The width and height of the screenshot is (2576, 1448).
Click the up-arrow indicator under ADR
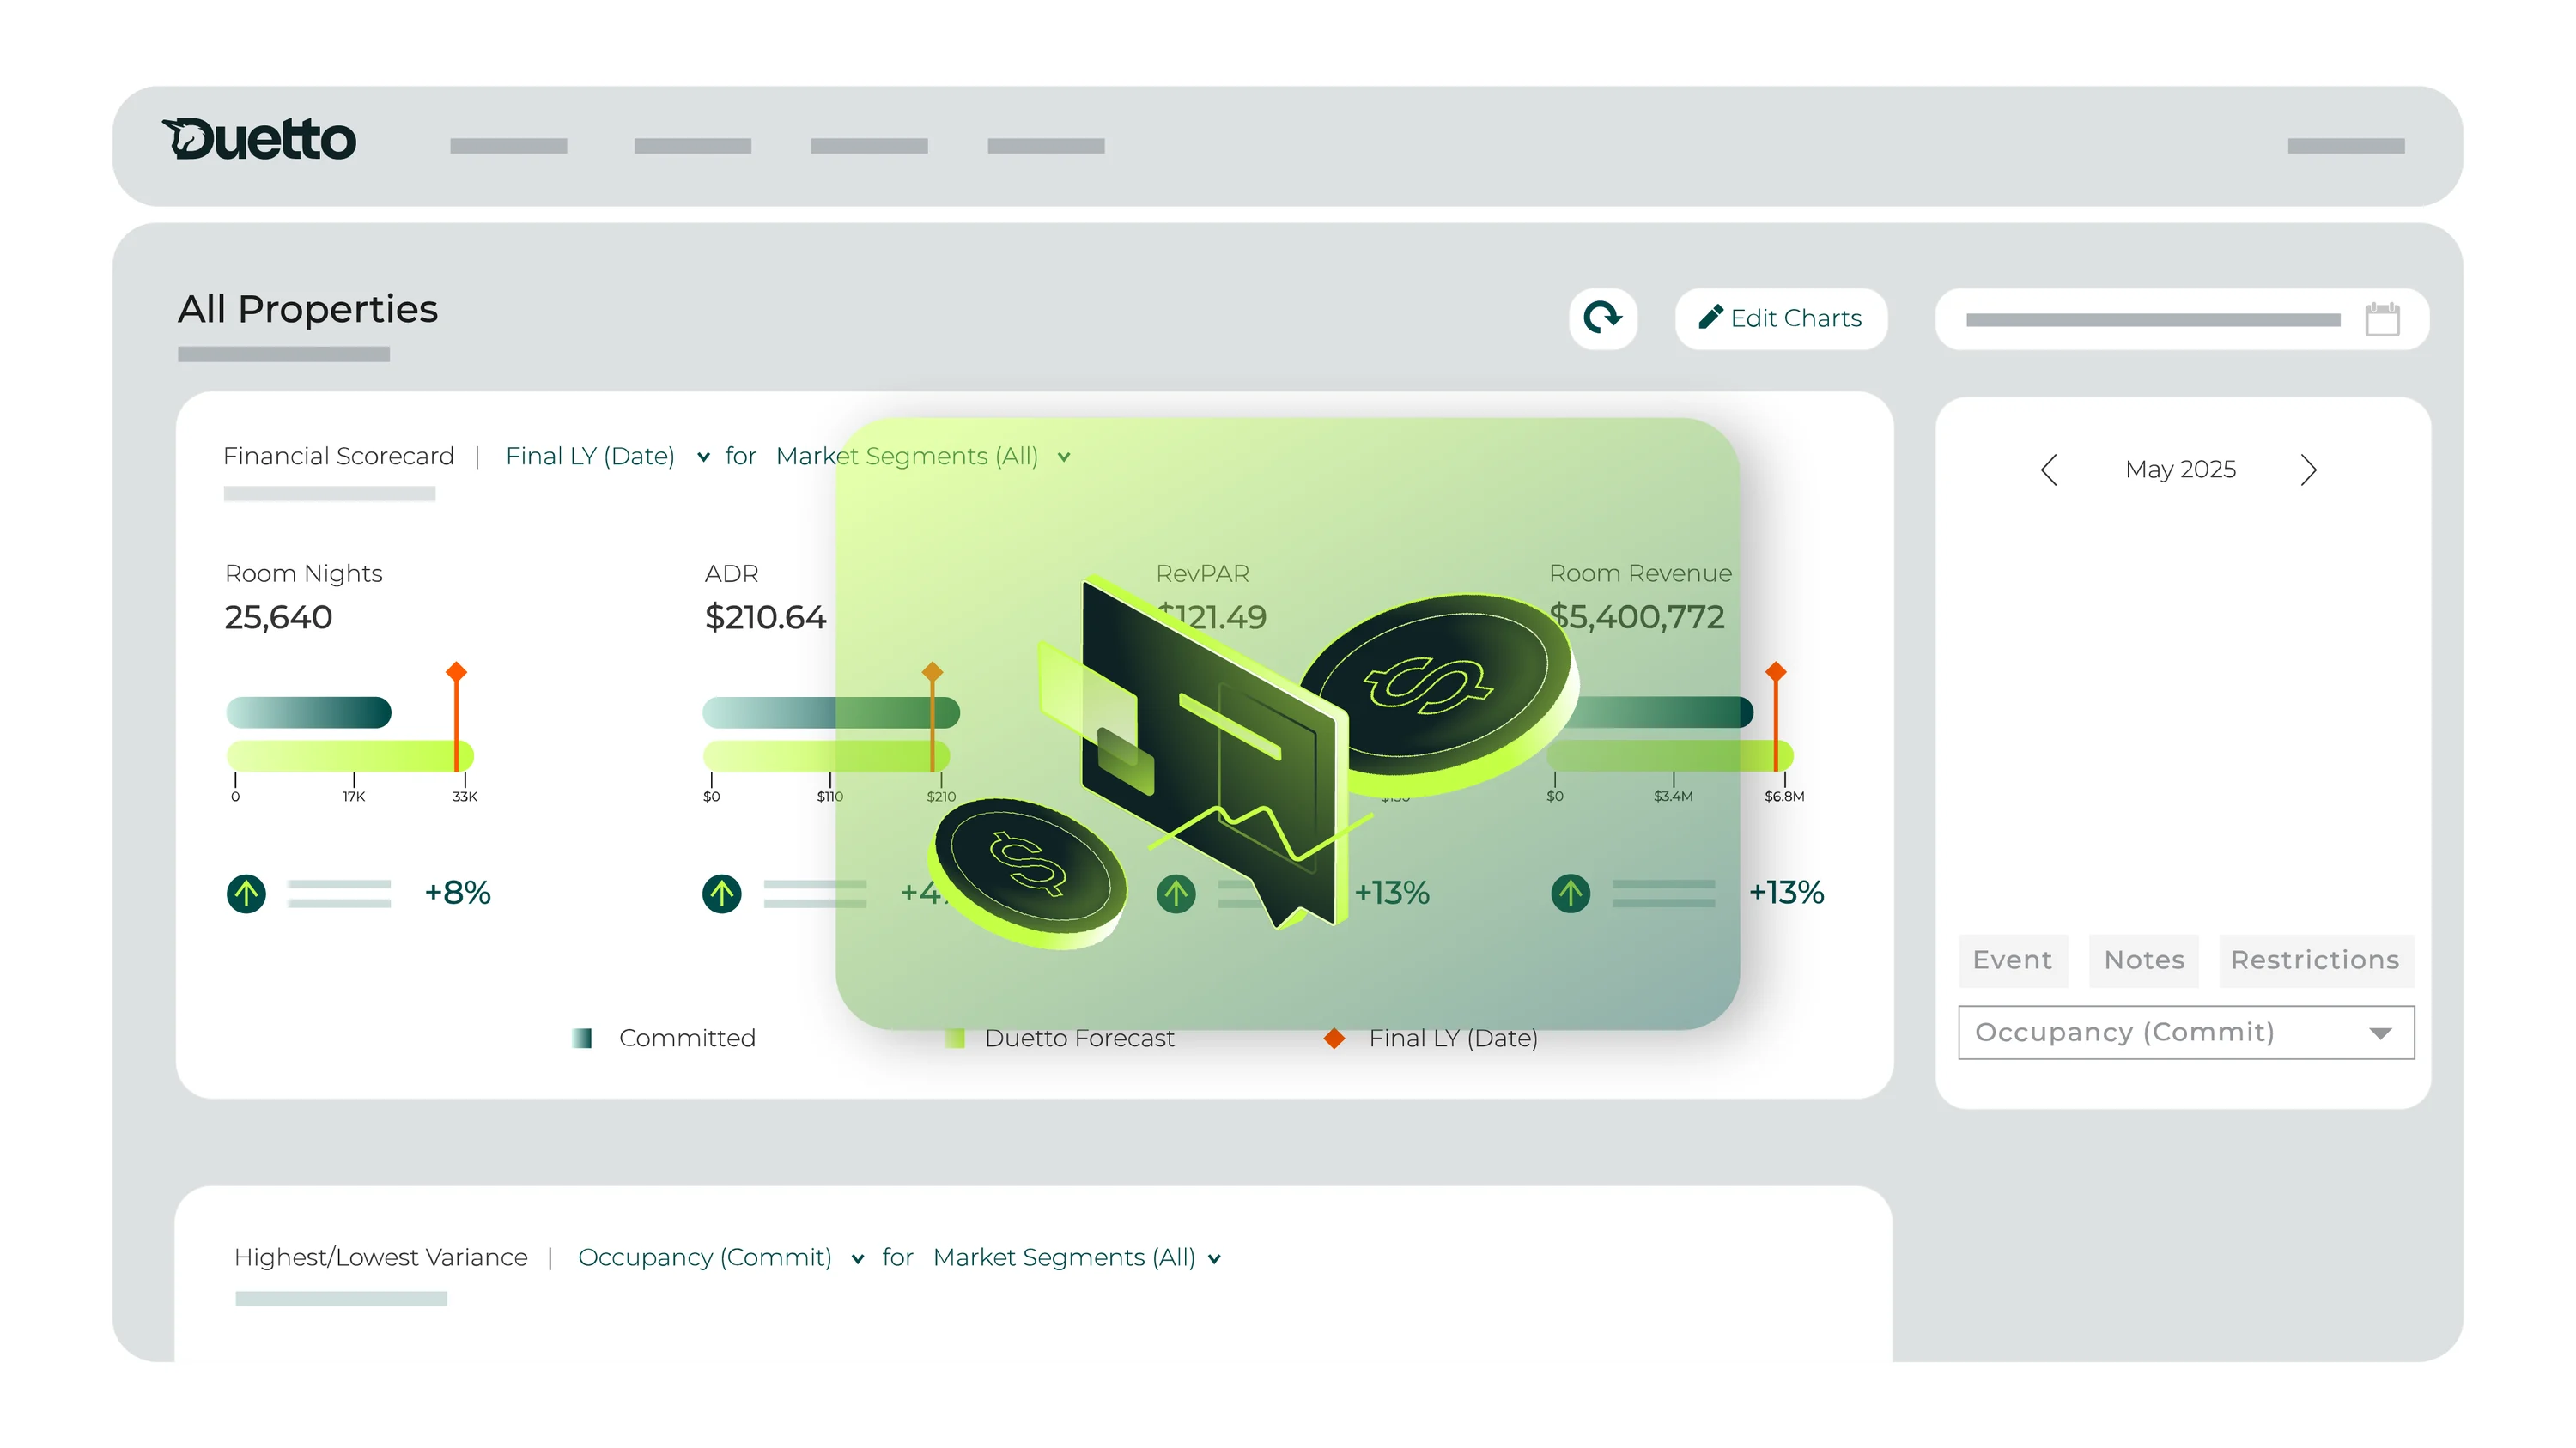coord(722,894)
